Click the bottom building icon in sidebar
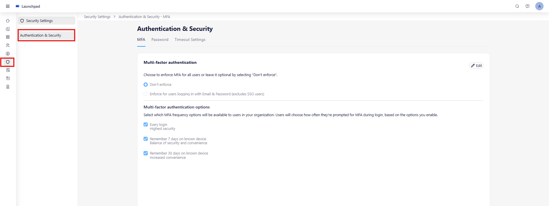 point(8,87)
